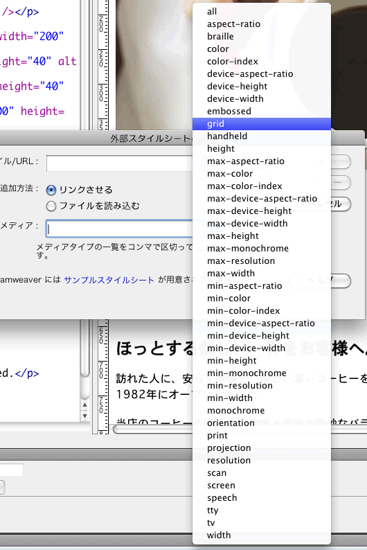The height and width of the screenshot is (550, 367).
Task: Select ファイルを読み込む radio button
Action: pos(51,206)
